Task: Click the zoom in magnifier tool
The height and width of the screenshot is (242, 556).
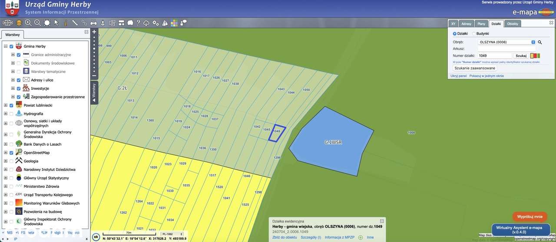Action: point(28,23)
